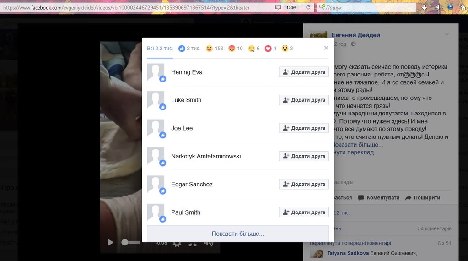Add Hening Eva as friend
468x261 pixels.
304,72
